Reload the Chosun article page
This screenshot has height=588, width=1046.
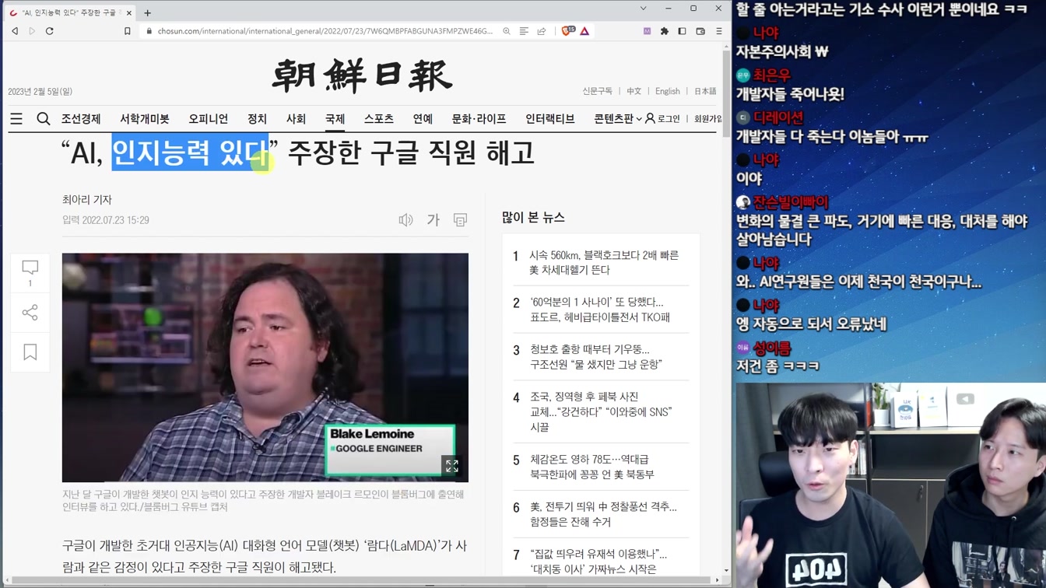tap(50, 31)
